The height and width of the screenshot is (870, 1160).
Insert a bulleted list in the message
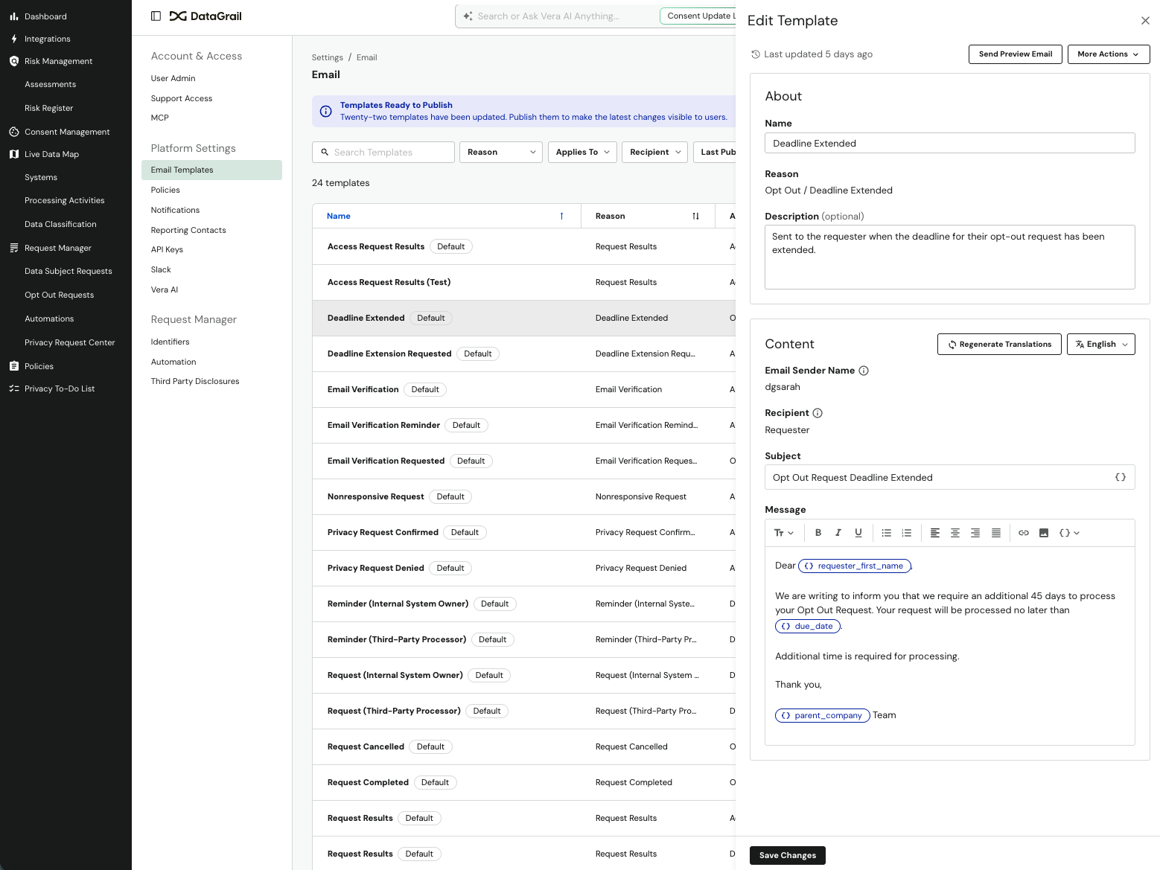[886, 532]
